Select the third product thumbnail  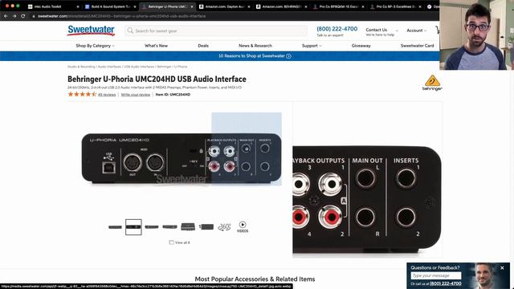(x=152, y=226)
